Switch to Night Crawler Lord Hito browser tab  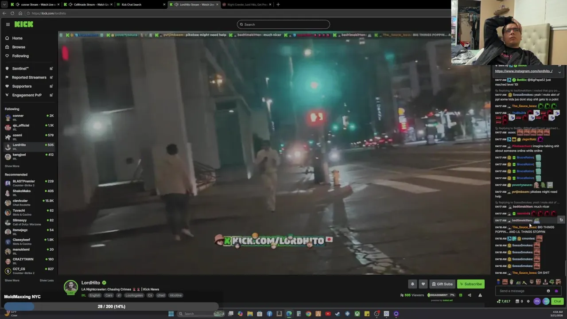coord(246,4)
